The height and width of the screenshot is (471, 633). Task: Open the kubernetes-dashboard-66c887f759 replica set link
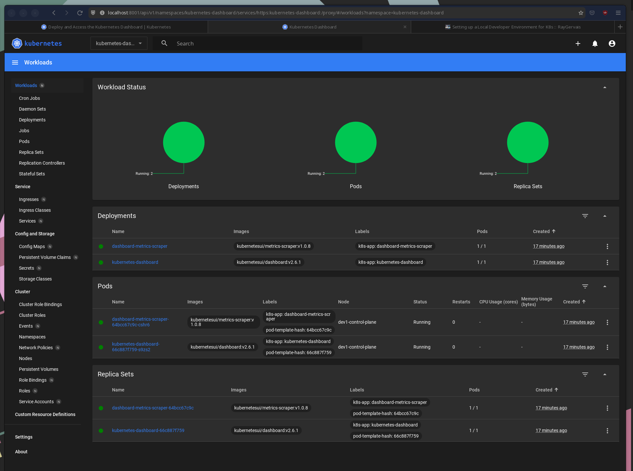[x=148, y=430]
